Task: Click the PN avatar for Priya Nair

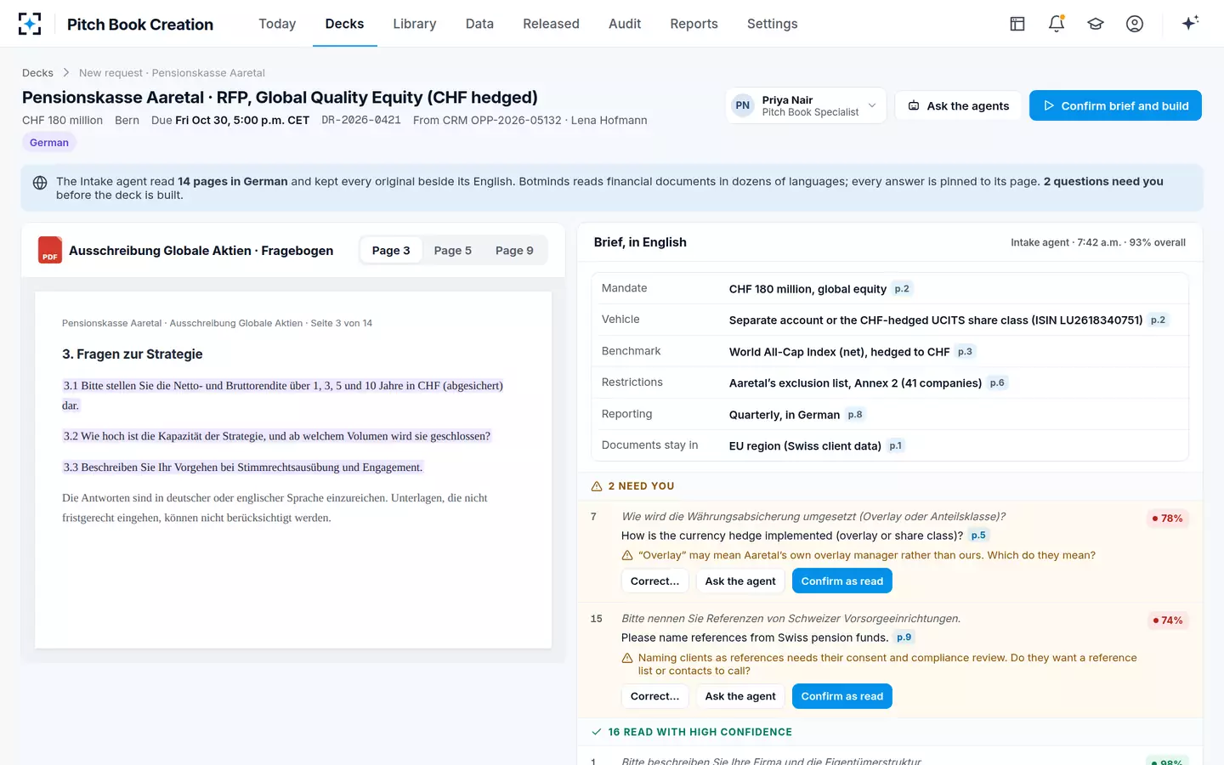Action: click(x=743, y=105)
